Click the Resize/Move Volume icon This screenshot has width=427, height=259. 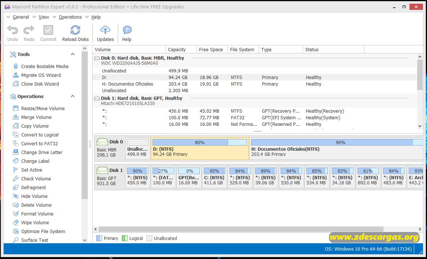click(x=16, y=108)
